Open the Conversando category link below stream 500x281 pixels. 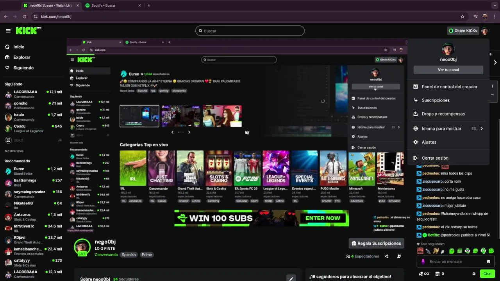pyautogui.click(x=106, y=254)
